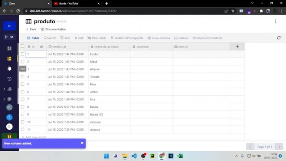The width and height of the screenshot is (286, 161).
Task: Select the id cell with value 1
Action: (x=36, y=54)
